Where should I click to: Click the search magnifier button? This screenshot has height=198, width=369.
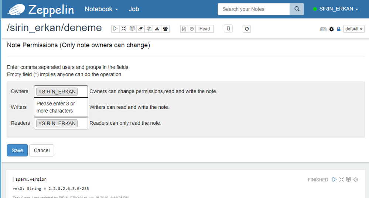click(x=297, y=9)
